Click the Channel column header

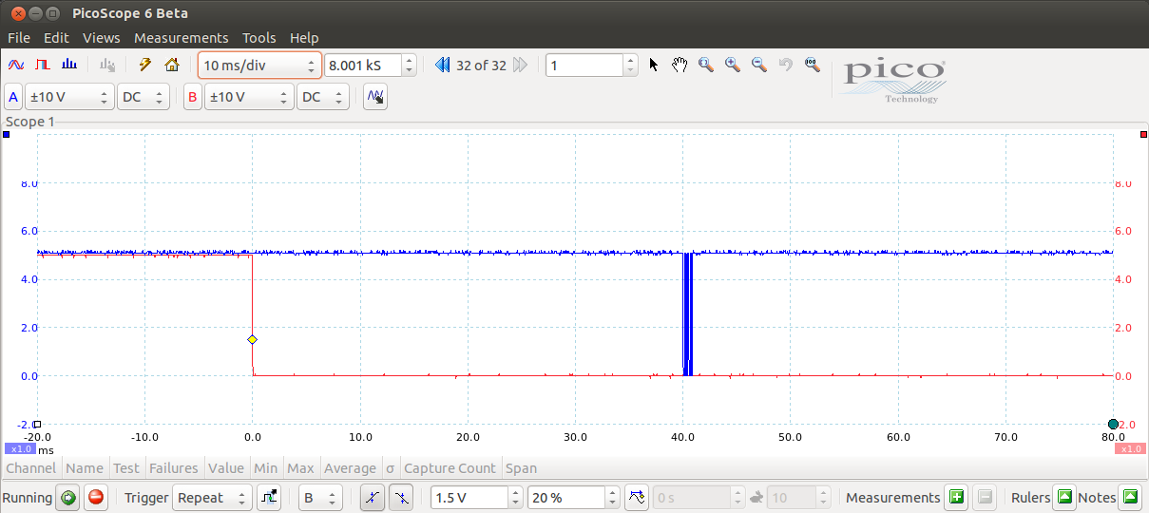pyautogui.click(x=31, y=468)
